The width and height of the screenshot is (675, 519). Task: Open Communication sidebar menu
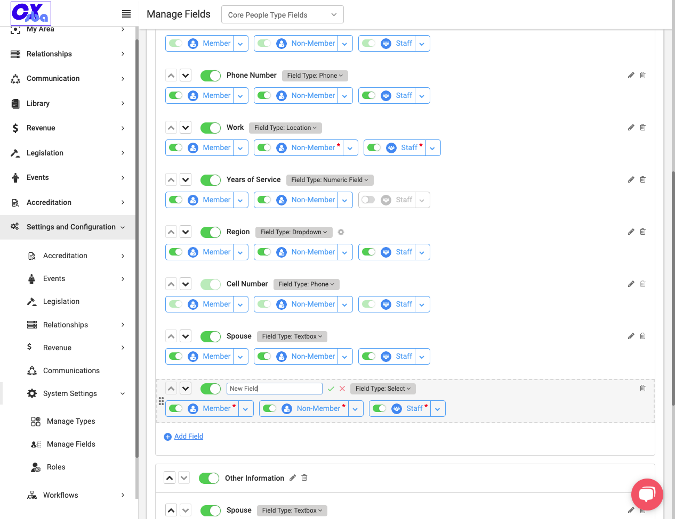[68, 78]
